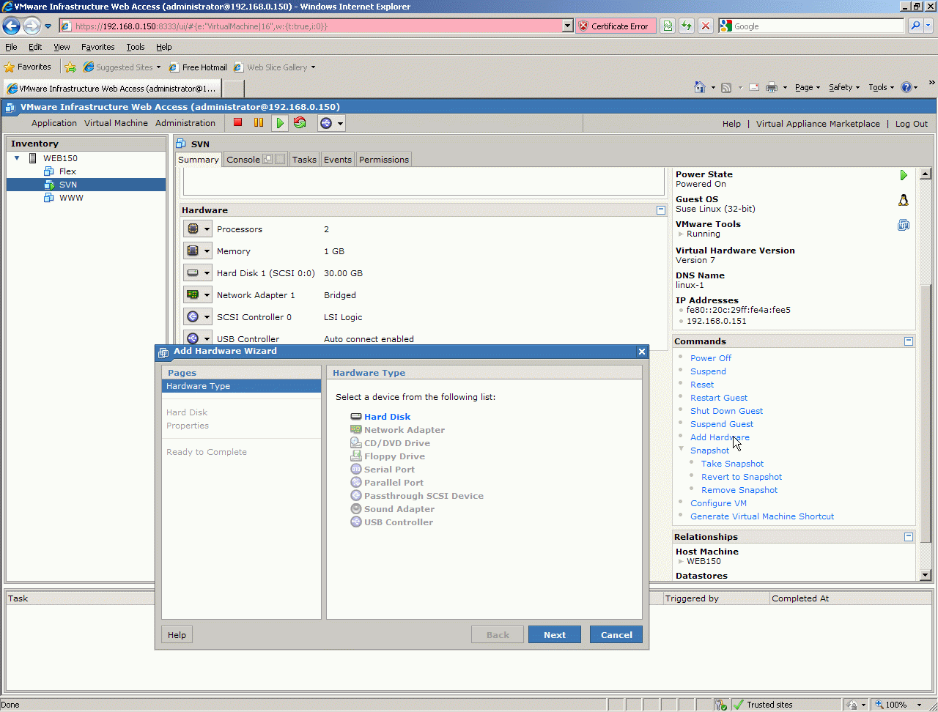Click the SCSI Controller 0 hardware icon
Image resolution: width=938 pixels, height=712 pixels.
tap(193, 317)
